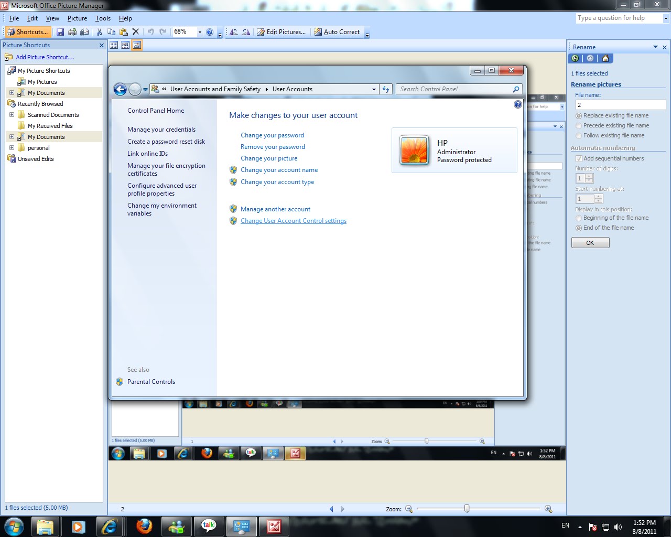
Task: Close the Picture Shortcuts pane
Action: pos(102,46)
